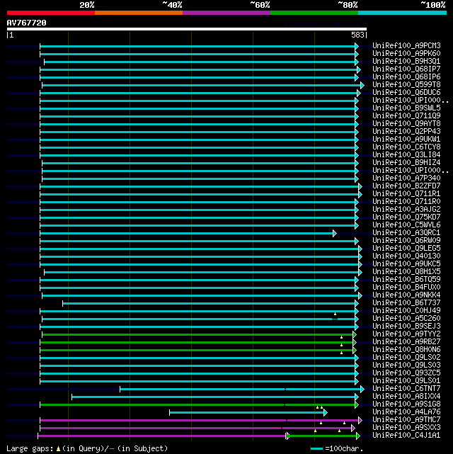
Task: Select the UniRef100_B6T737 label
Action: point(406,303)
